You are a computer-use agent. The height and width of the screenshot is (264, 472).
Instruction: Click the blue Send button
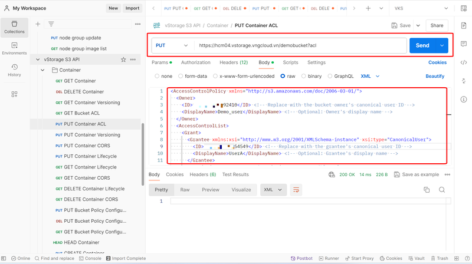422,45
